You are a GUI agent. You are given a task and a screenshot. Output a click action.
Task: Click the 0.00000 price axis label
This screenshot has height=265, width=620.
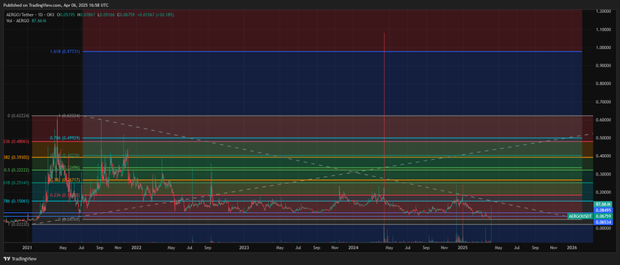604,228
